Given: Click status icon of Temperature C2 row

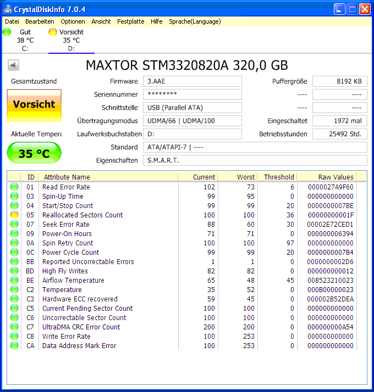Looking at the screenshot, I should [14, 289].
